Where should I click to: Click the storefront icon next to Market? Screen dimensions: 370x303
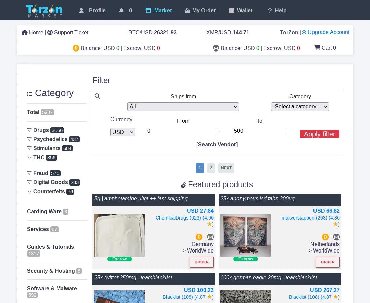pos(148,11)
